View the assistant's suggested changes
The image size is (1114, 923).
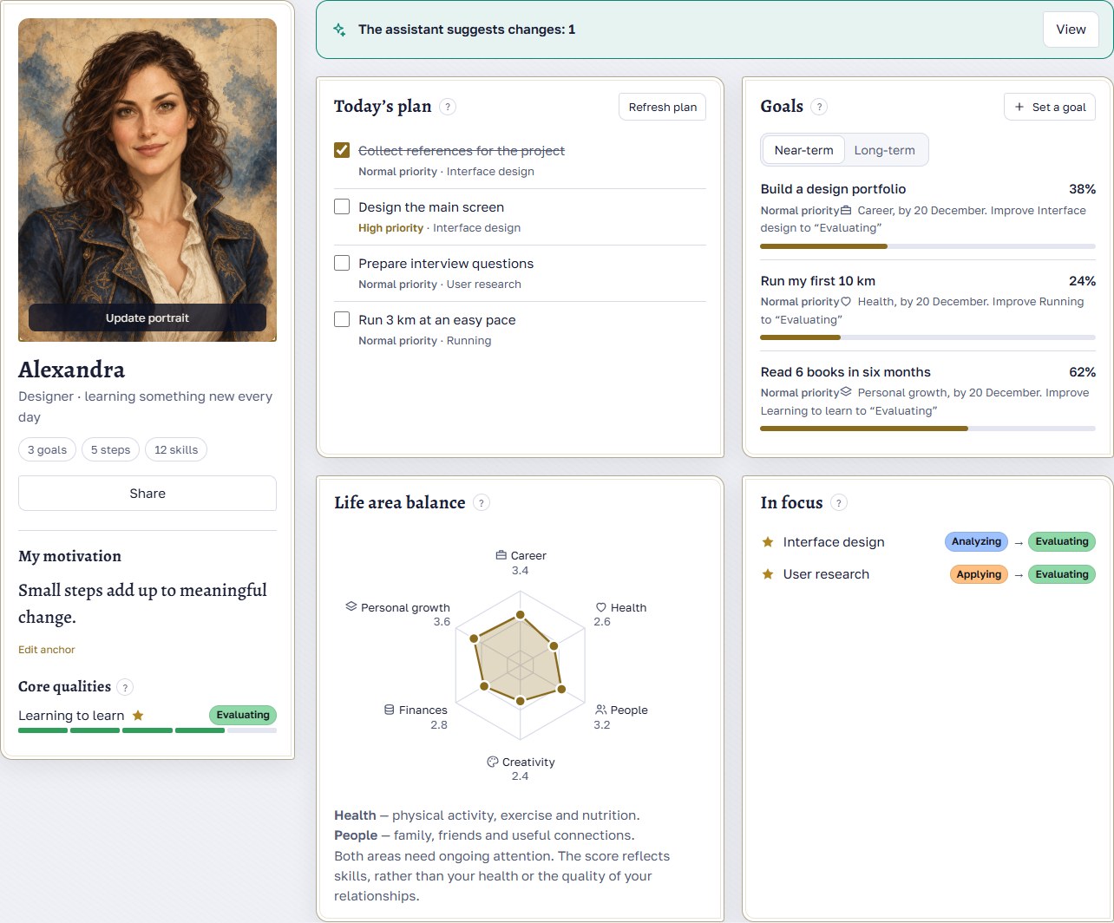pos(1071,29)
